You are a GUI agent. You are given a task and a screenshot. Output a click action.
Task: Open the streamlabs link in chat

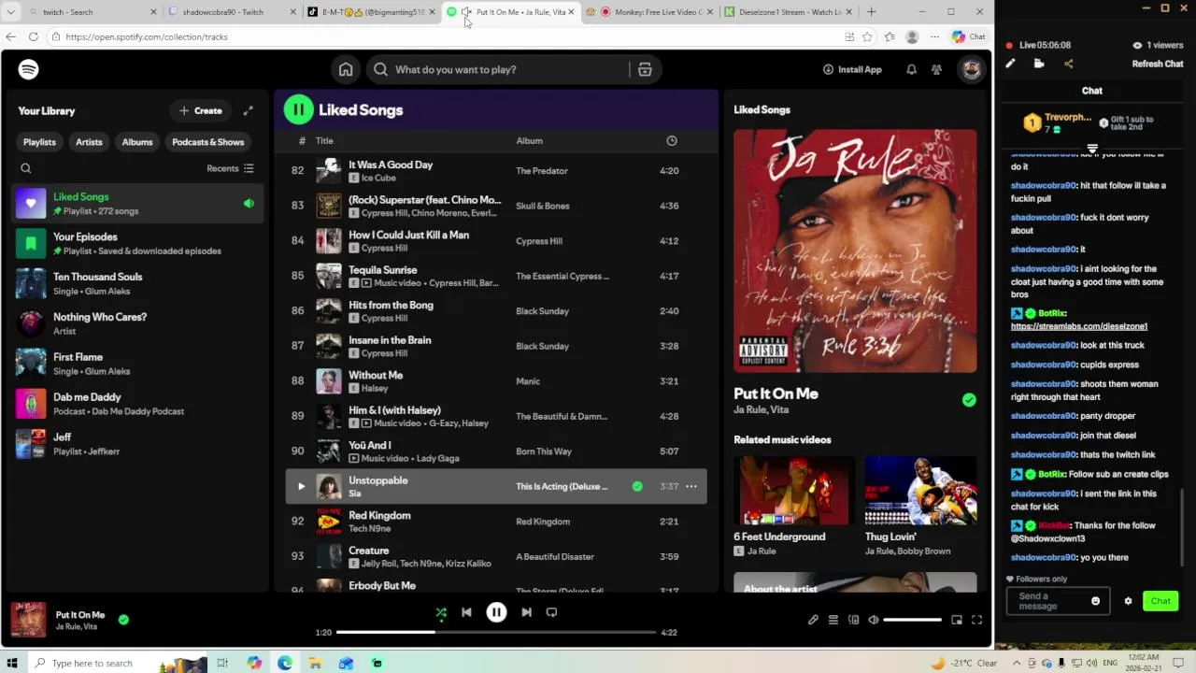coord(1078,326)
